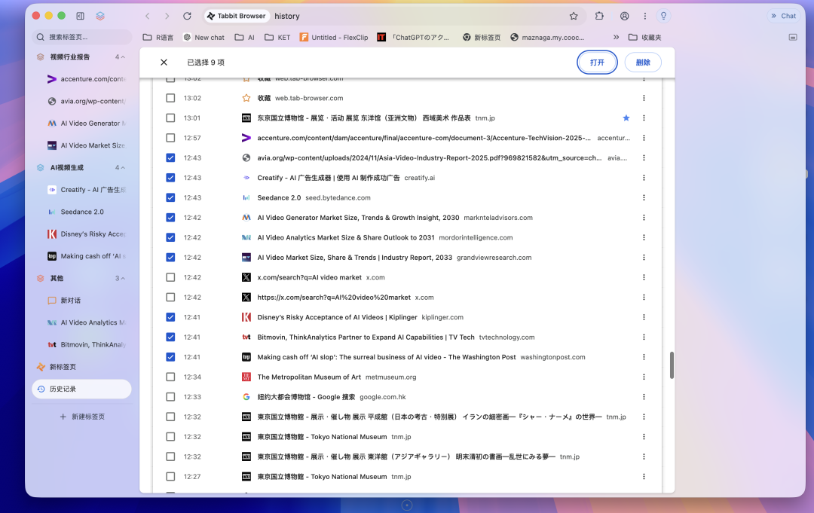This screenshot has height=513, width=814.
Task: Open the user profile icon
Action: click(x=625, y=16)
